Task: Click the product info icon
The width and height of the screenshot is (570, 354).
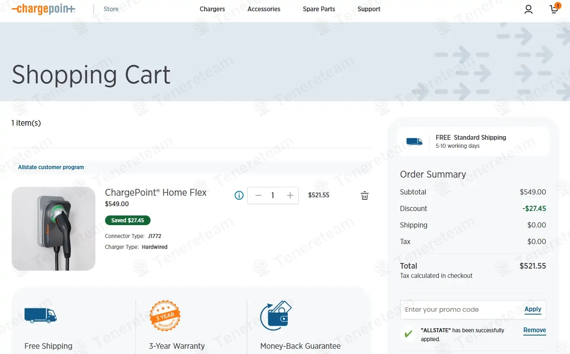Action: (239, 196)
